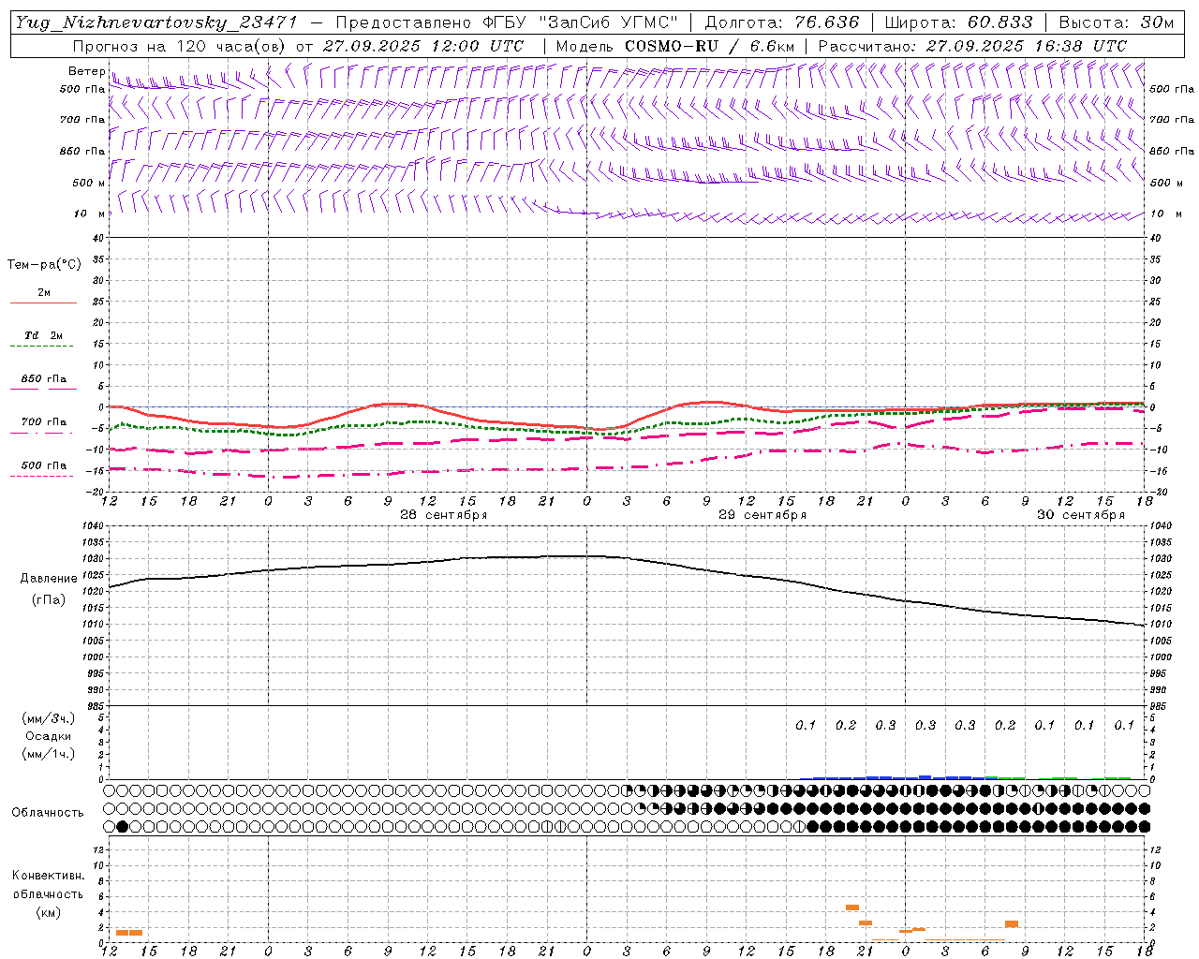The image size is (1199, 959).
Task: Click the Ветер wind panel label
Action: pyautogui.click(x=86, y=71)
